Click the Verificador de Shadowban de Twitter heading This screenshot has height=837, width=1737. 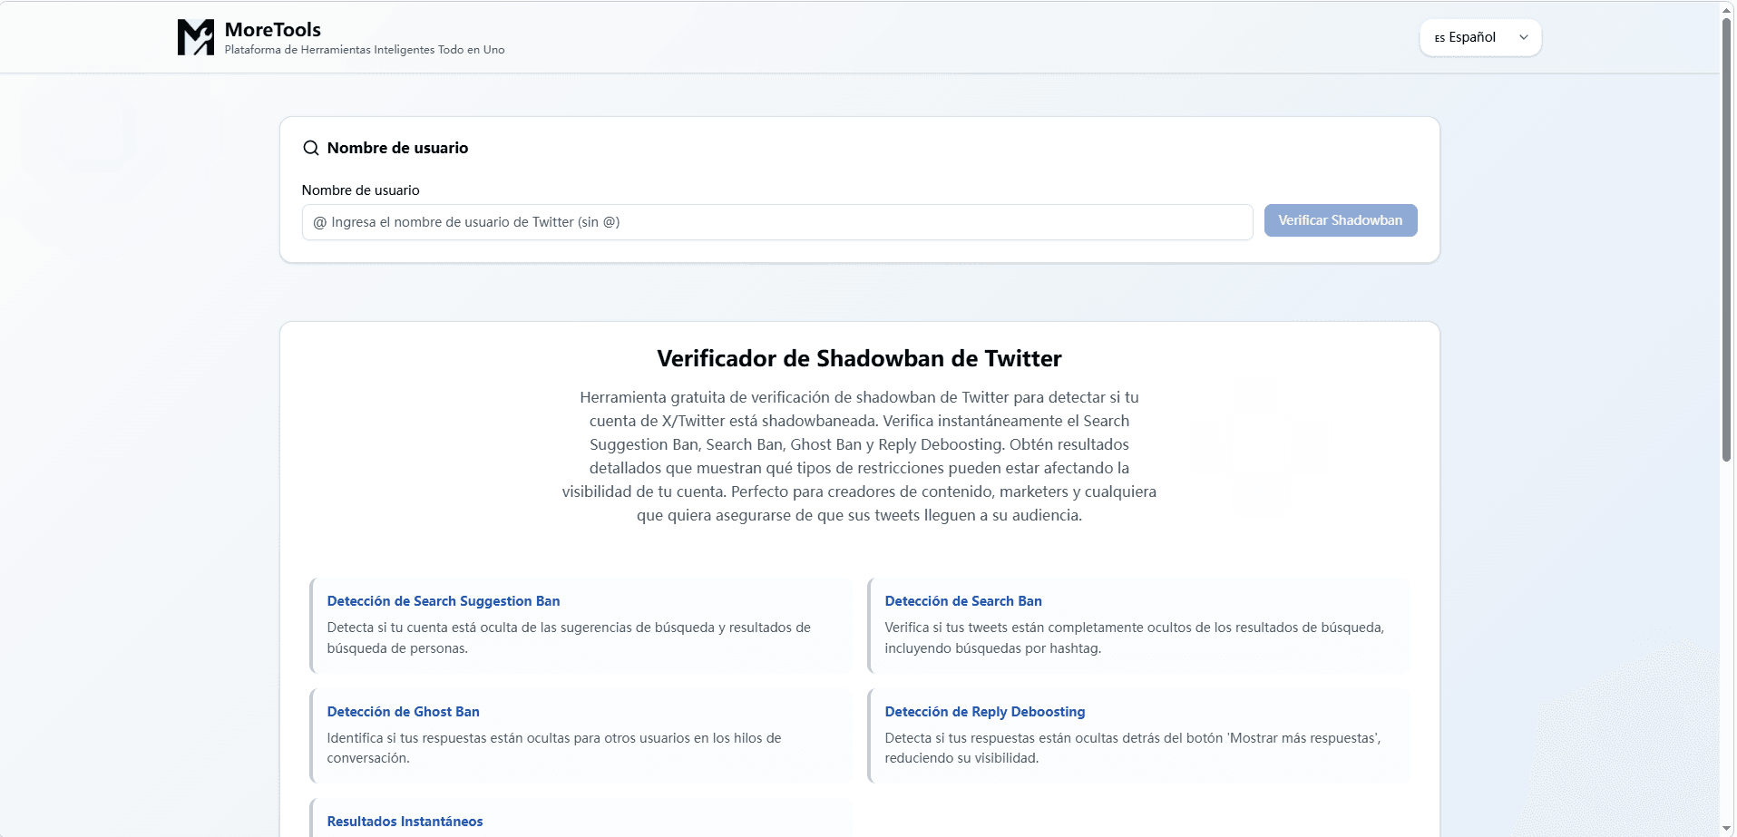[x=859, y=358]
